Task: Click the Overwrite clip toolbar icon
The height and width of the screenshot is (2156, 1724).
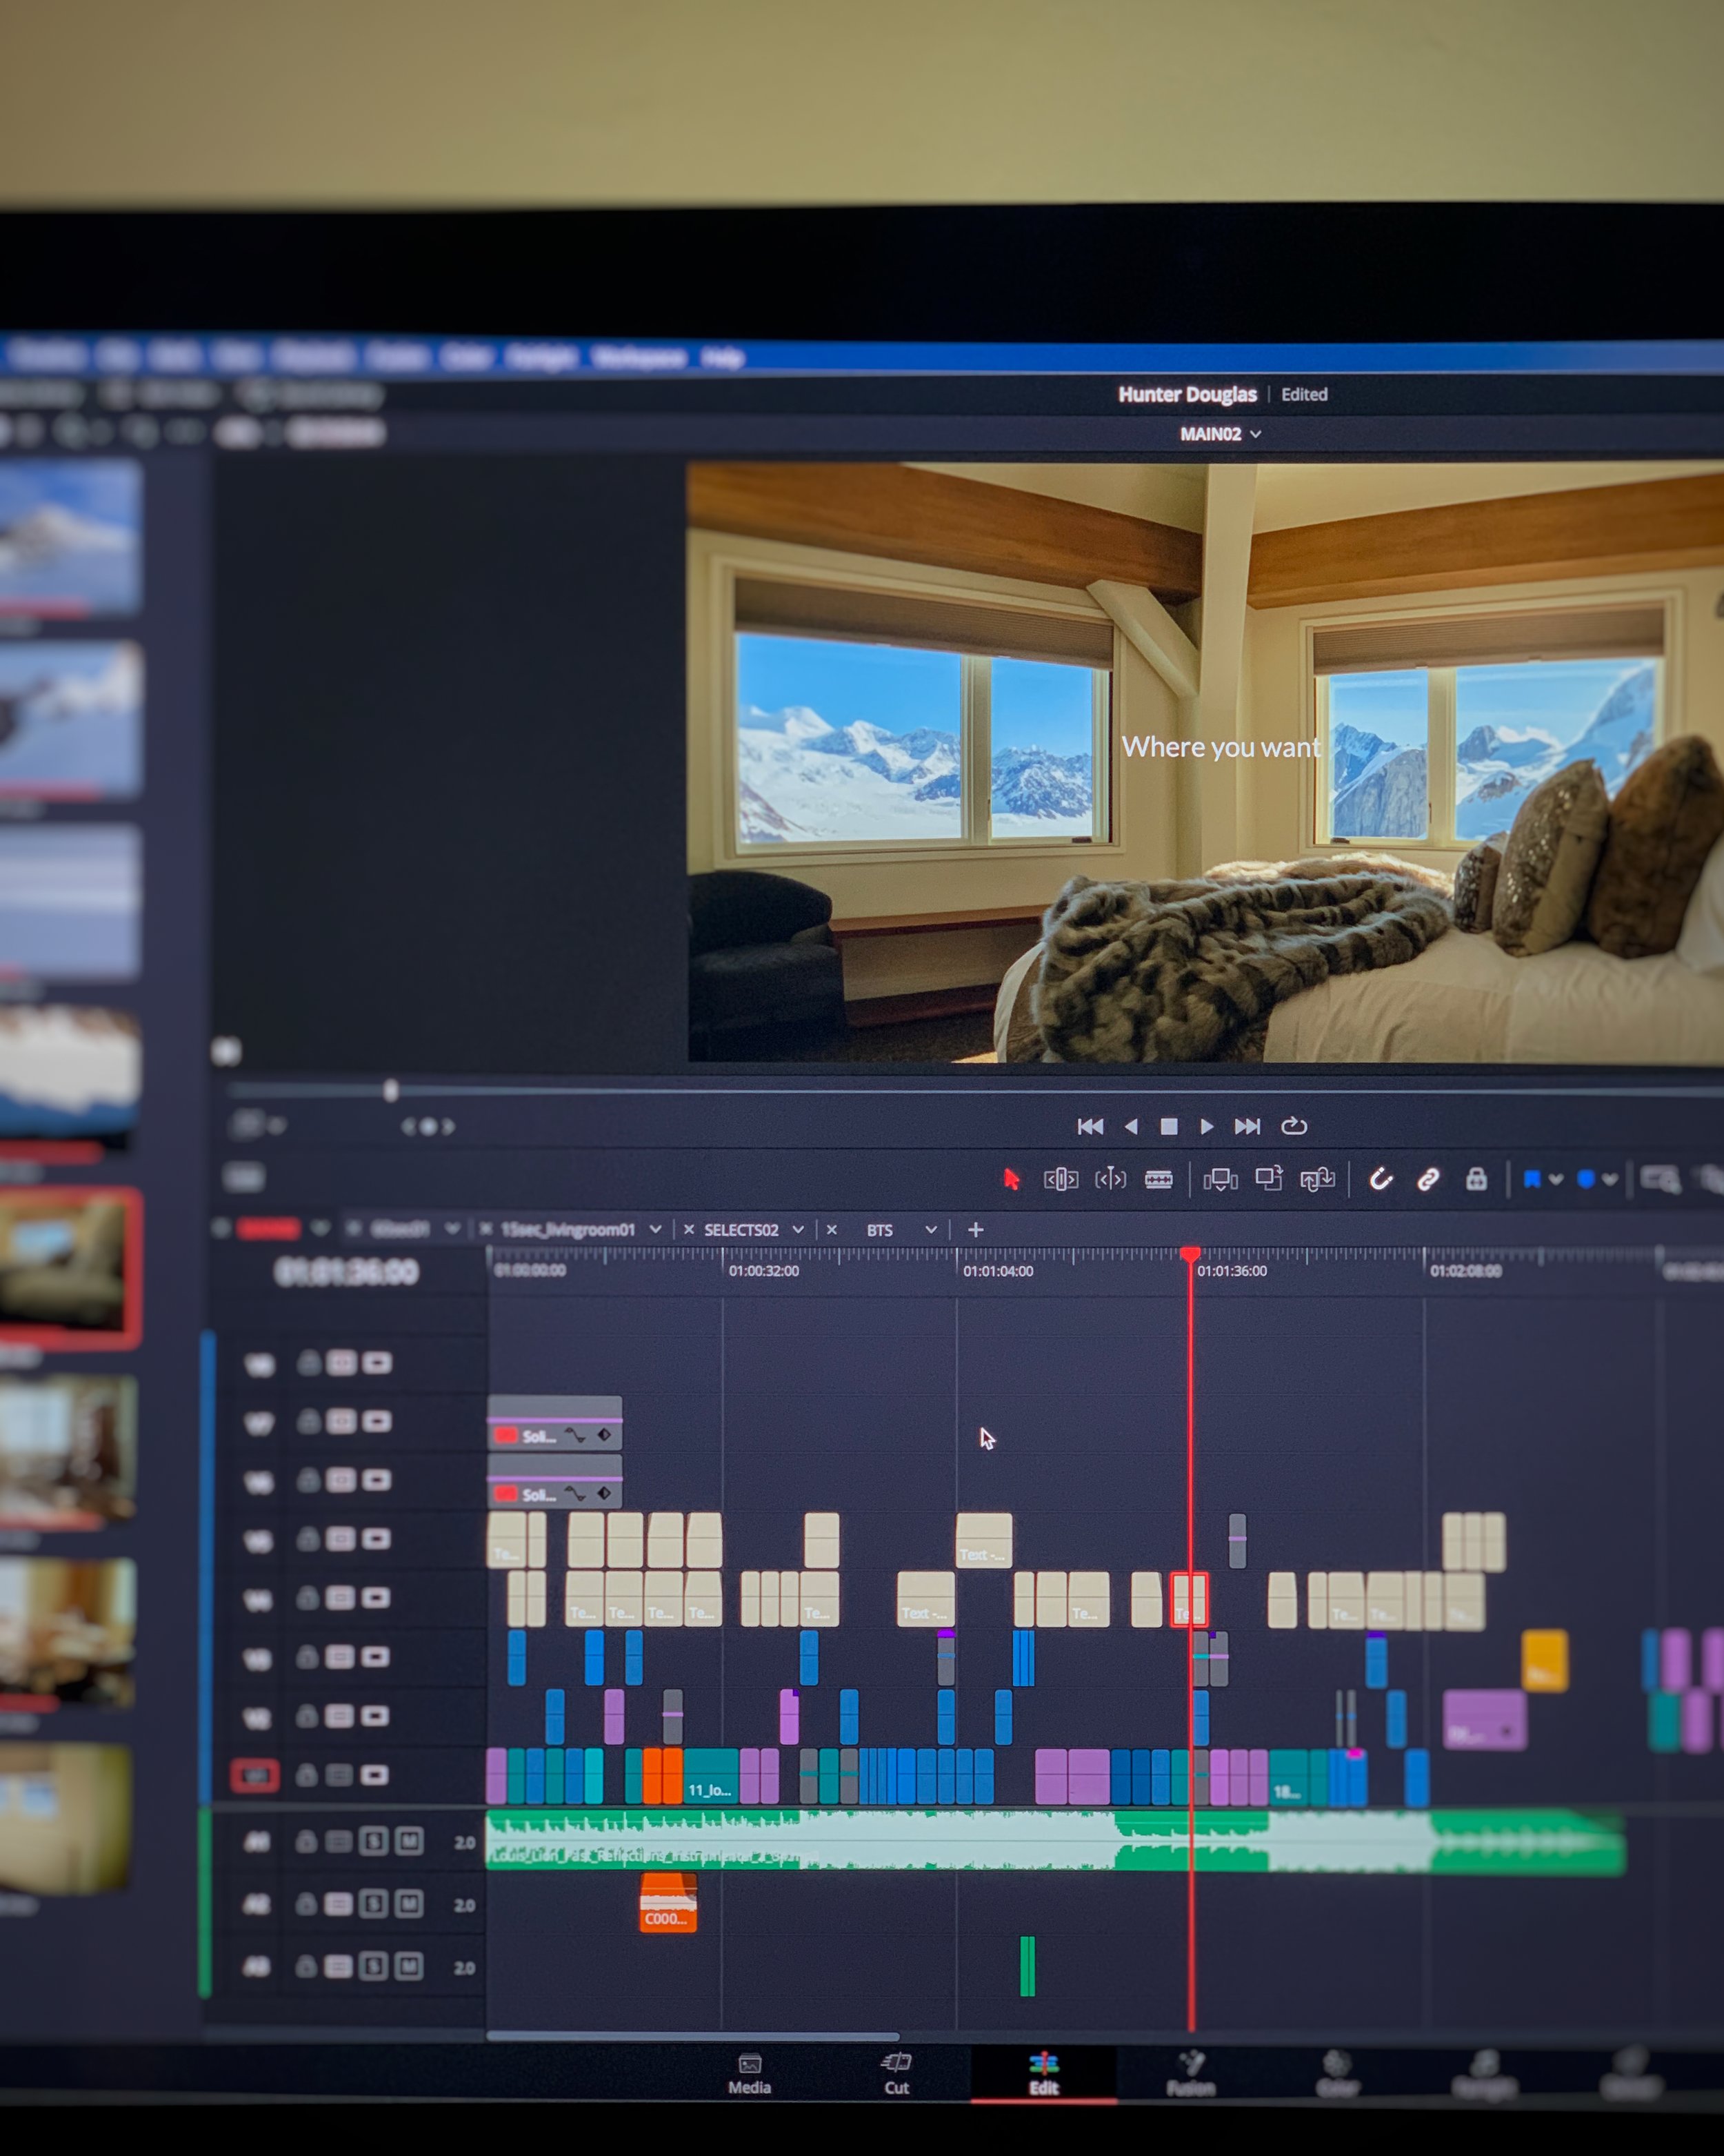Action: coord(1268,1179)
